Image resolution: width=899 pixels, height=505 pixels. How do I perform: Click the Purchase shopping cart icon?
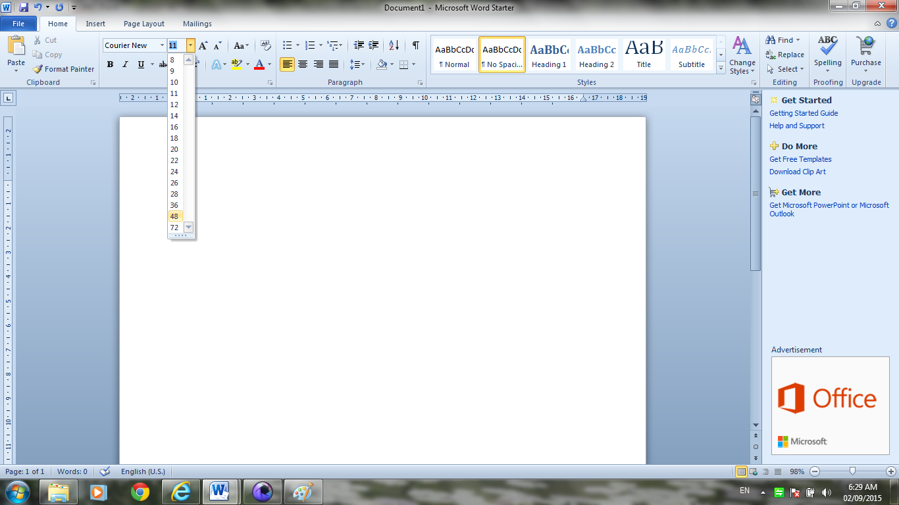pos(865,45)
